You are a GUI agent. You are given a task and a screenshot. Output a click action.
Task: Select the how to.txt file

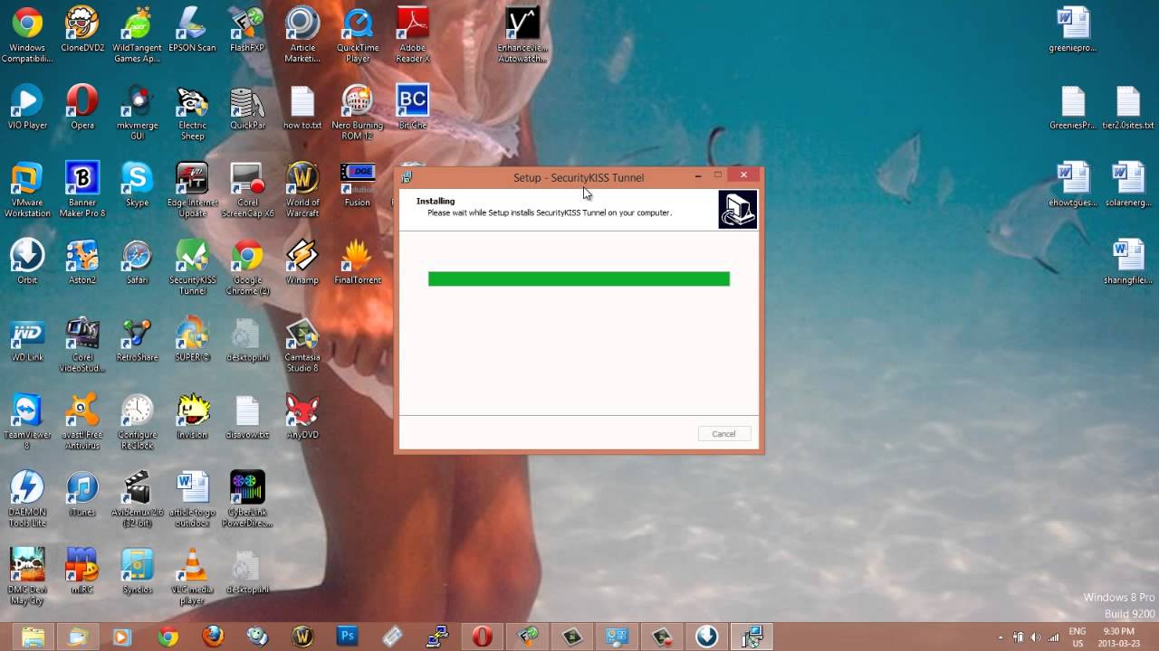pyautogui.click(x=302, y=107)
